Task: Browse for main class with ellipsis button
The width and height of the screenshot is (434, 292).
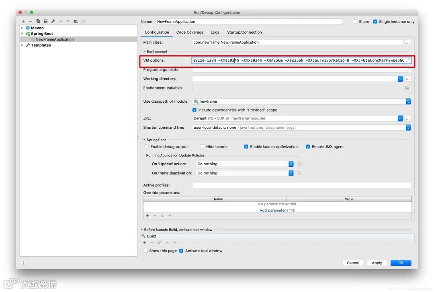Action: click(408, 43)
